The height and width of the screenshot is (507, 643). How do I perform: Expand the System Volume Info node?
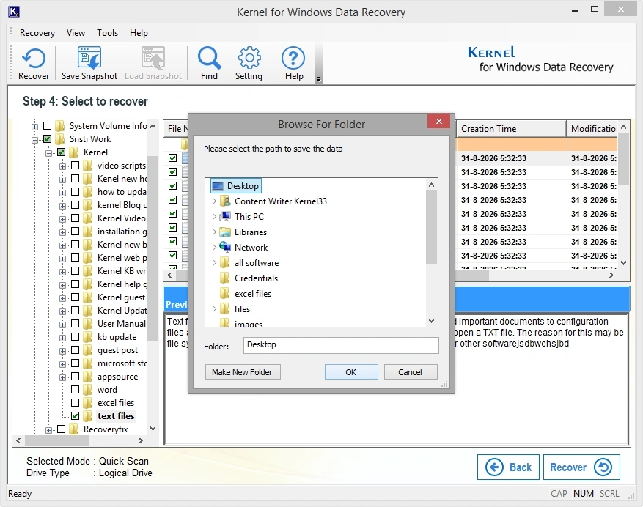pyautogui.click(x=35, y=127)
